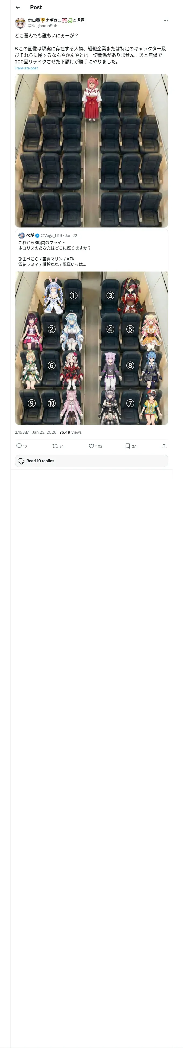Click the reply speech bubble icon
The height and width of the screenshot is (1048, 183).
(x=19, y=446)
